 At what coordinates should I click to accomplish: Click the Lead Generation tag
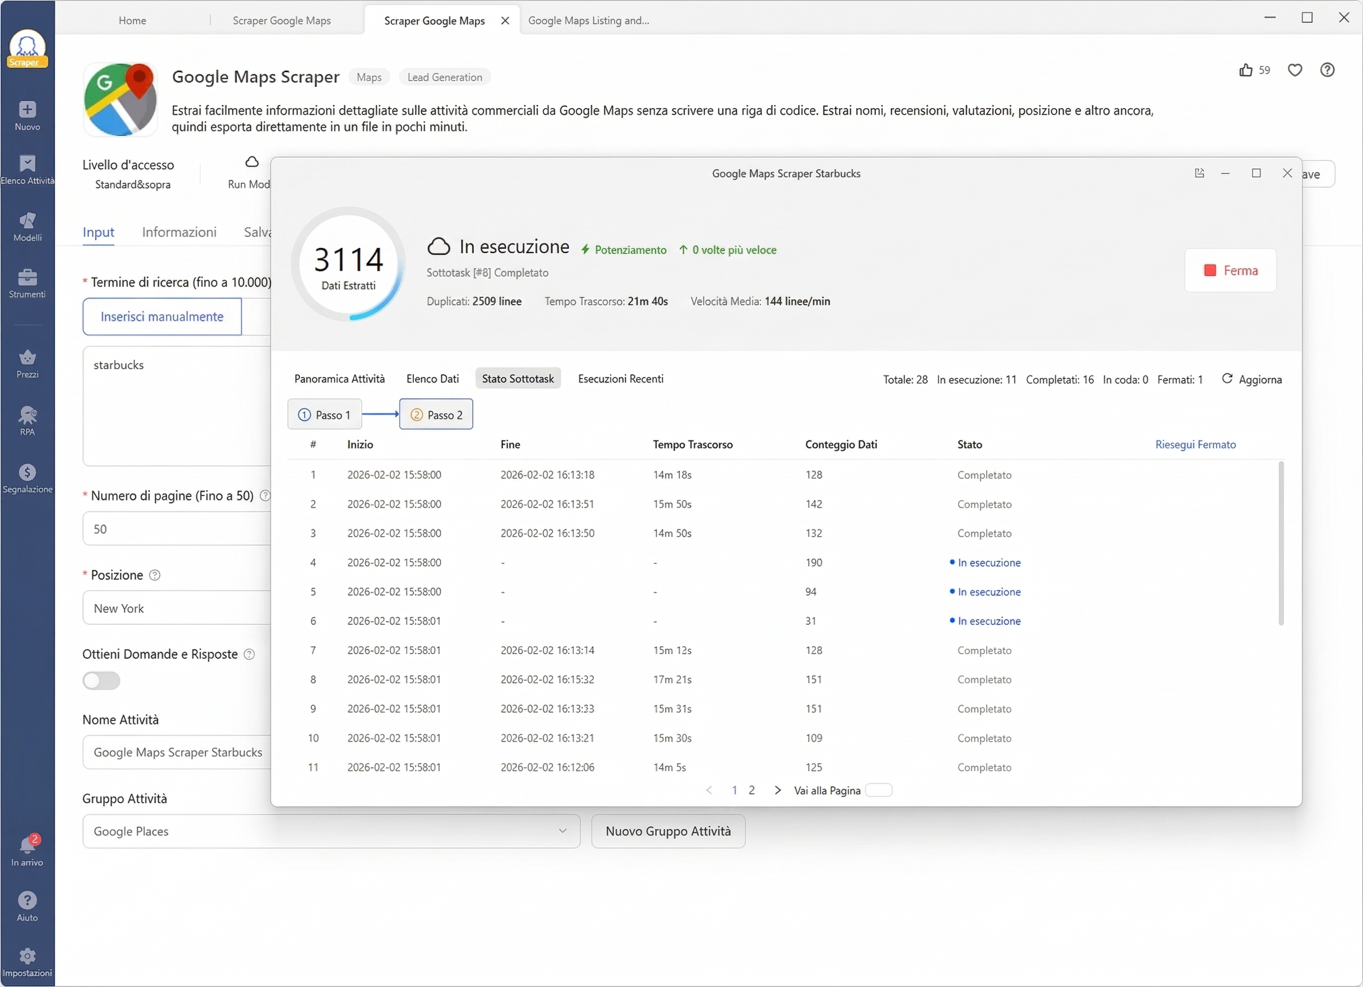445,77
